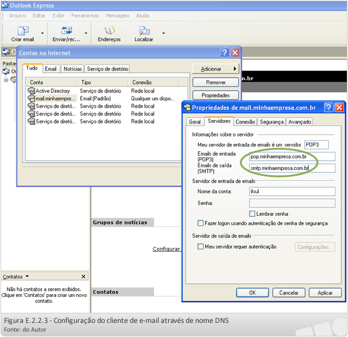Click the Active Directory account icon
Image resolution: width=348 pixels, height=337 pixels.
click(x=31, y=91)
